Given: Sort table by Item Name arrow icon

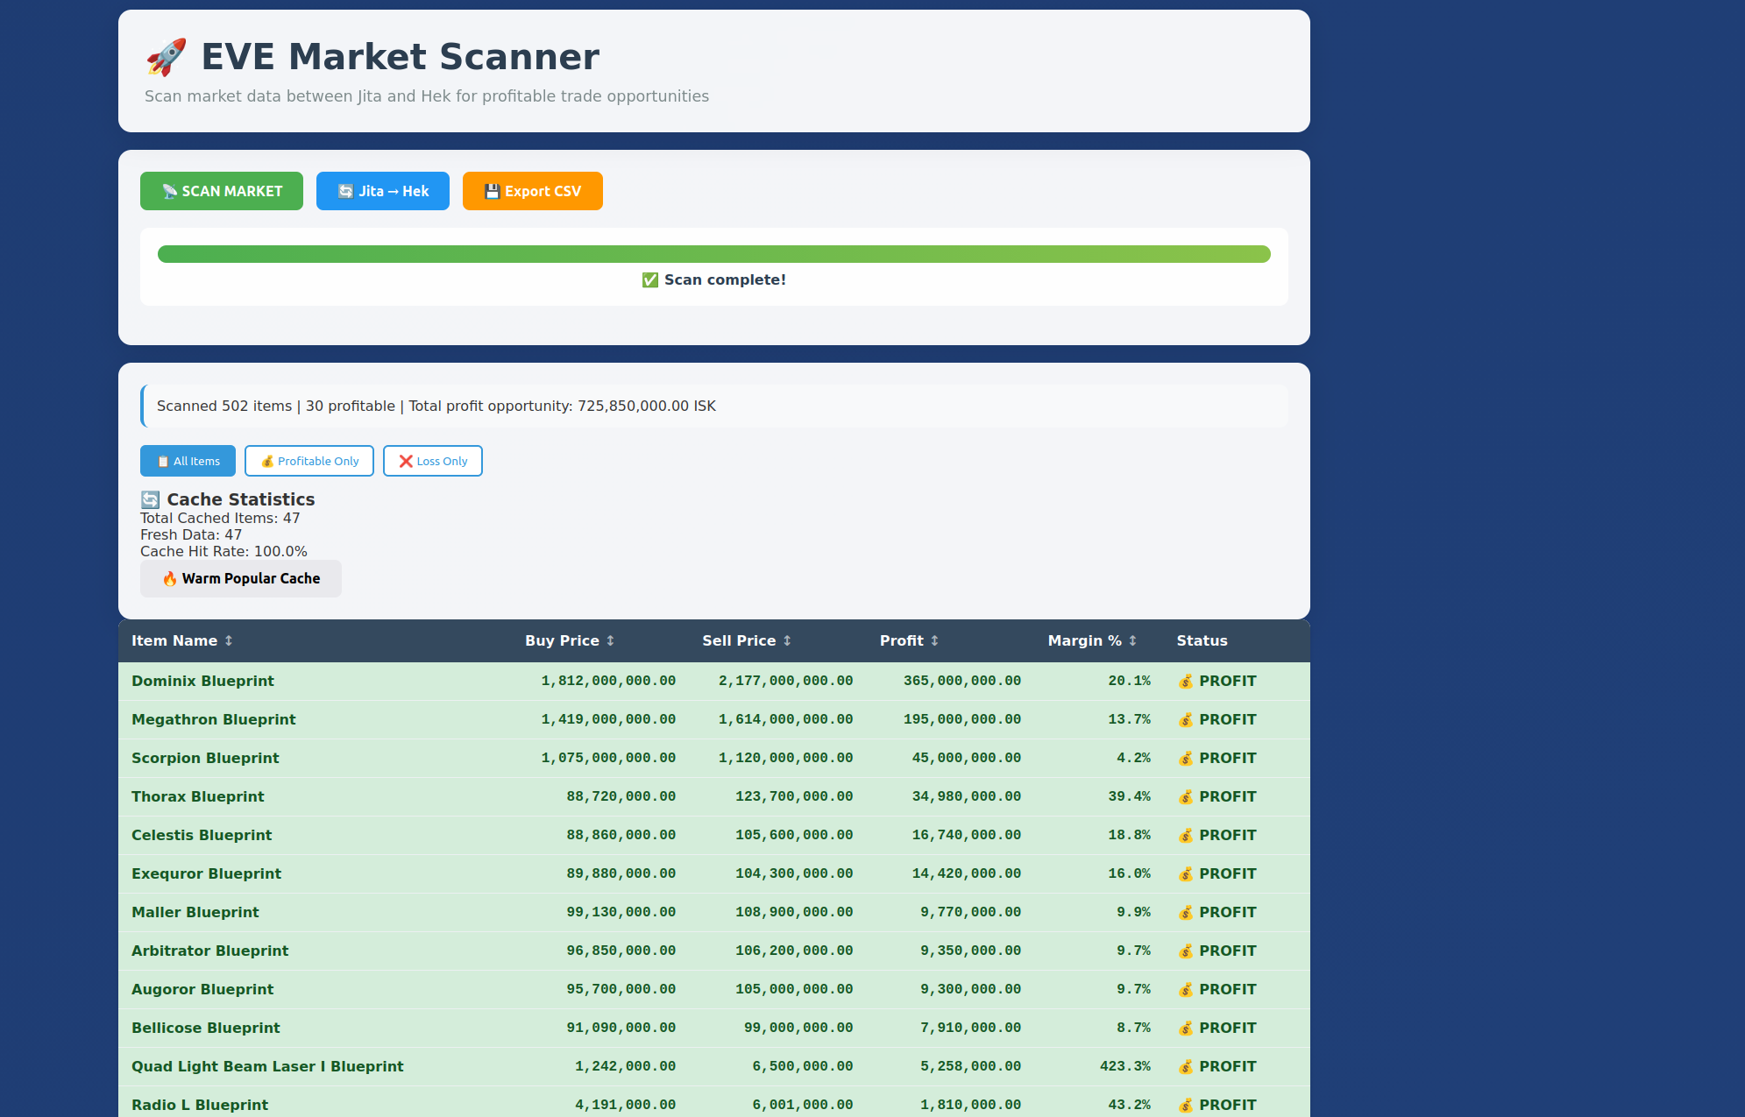Looking at the screenshot, I should pos(229,640).
